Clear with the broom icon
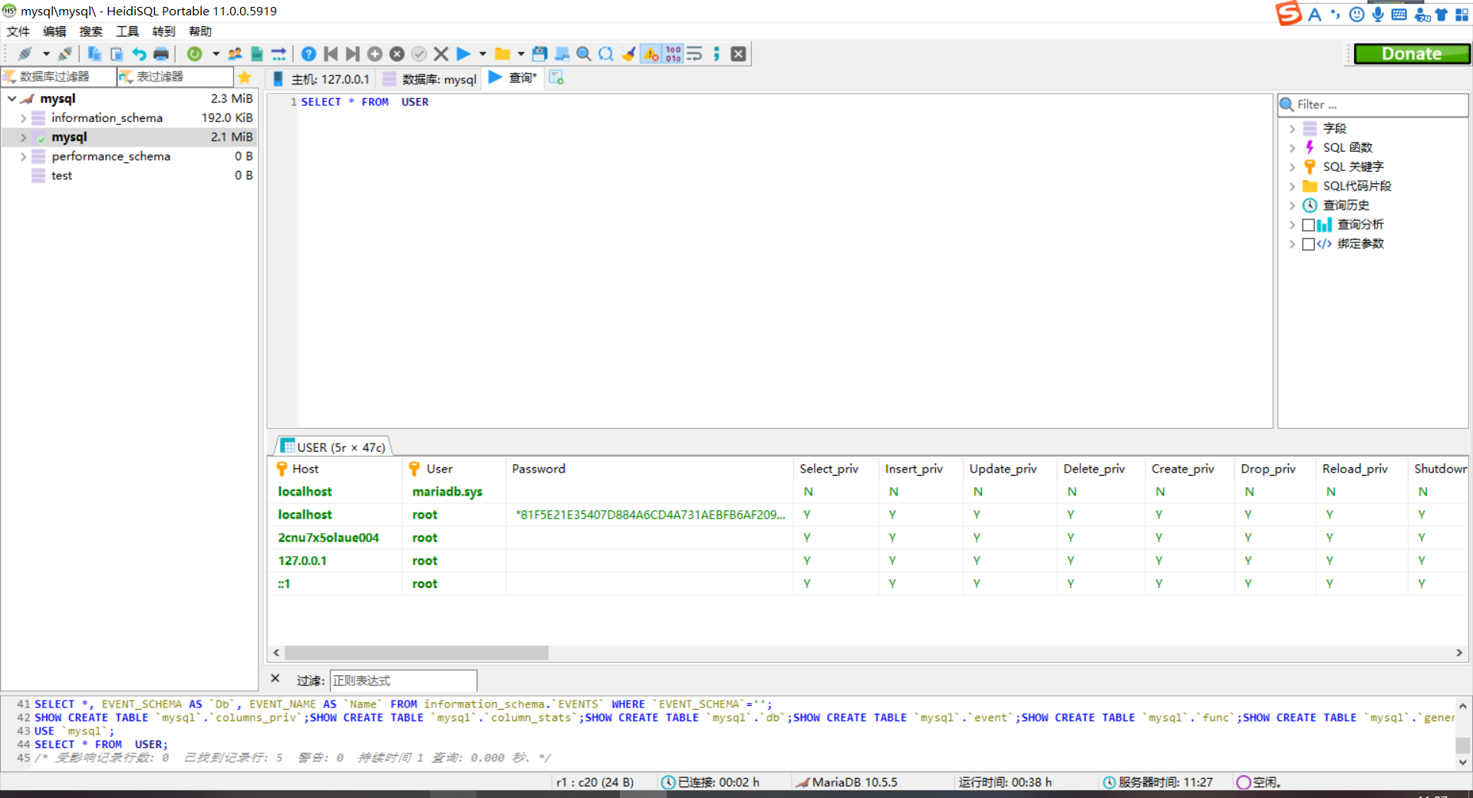1473x798 pixels. click(628, 54)
